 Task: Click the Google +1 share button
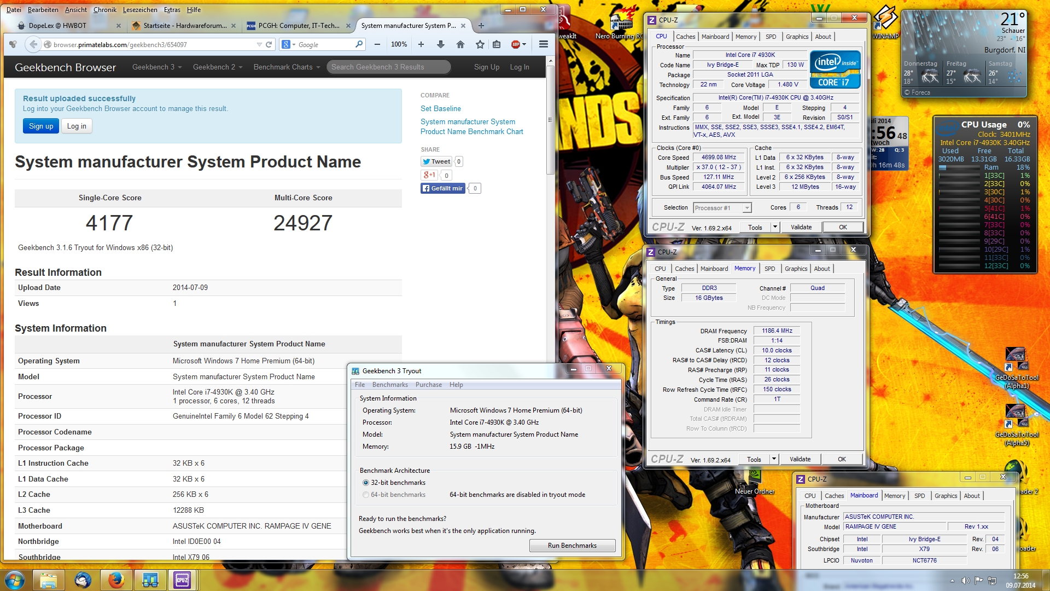coord(429,175)
